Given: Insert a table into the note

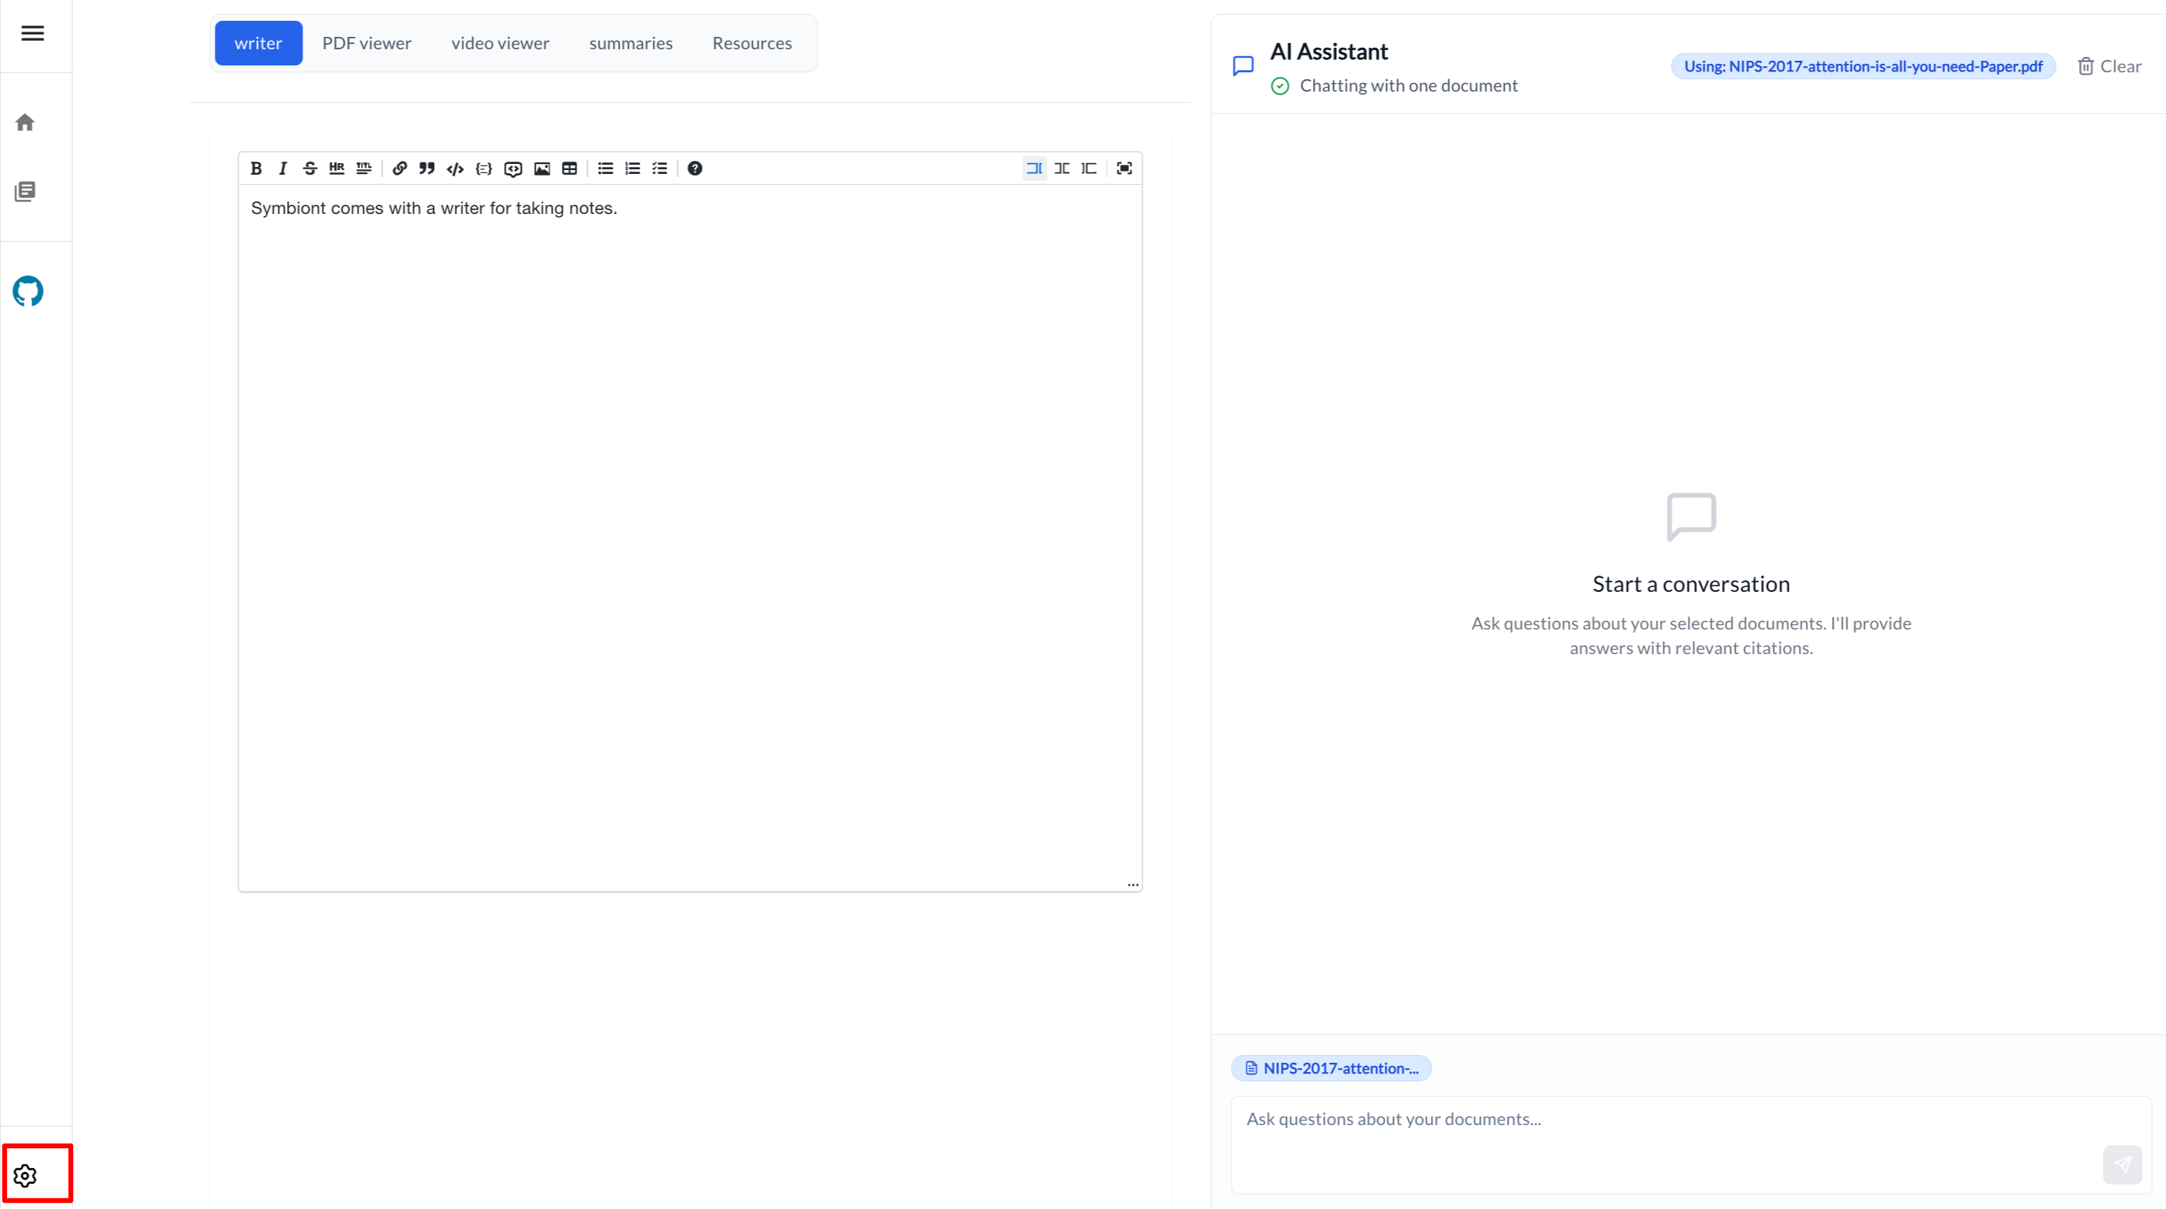Looking at the screenshot, I should pyautogui.click(x=570, y=168).
